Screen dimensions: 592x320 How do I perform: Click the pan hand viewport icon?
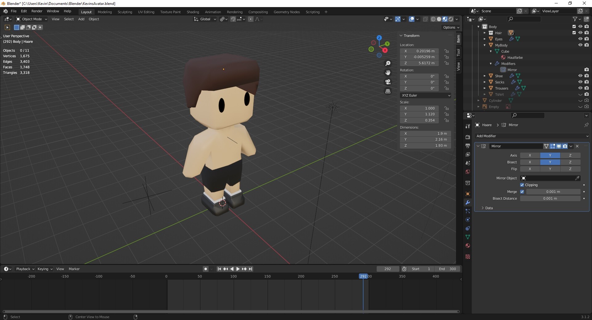[x=388, y=73]
